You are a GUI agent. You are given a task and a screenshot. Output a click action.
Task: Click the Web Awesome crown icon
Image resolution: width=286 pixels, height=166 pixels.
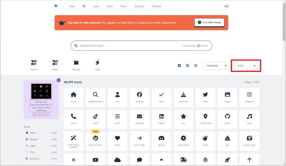click(x=62, y=23)
